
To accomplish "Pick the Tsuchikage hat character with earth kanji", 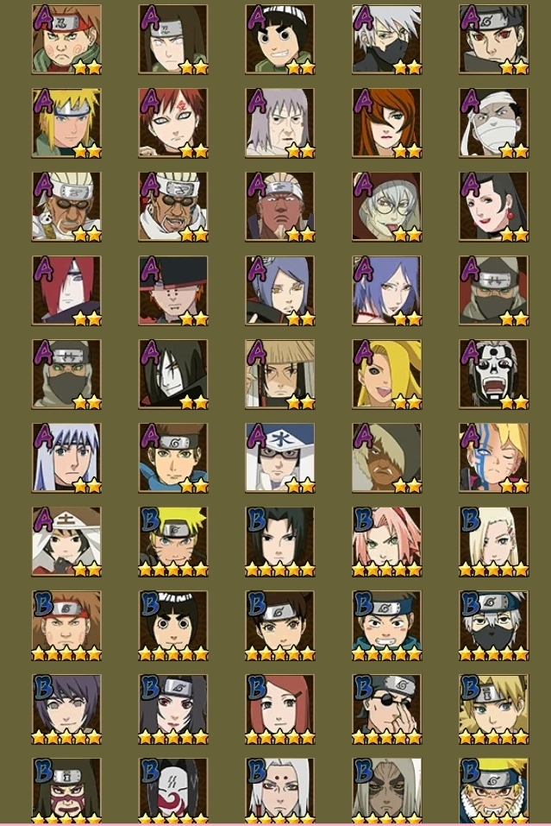I will coord(67,541).
